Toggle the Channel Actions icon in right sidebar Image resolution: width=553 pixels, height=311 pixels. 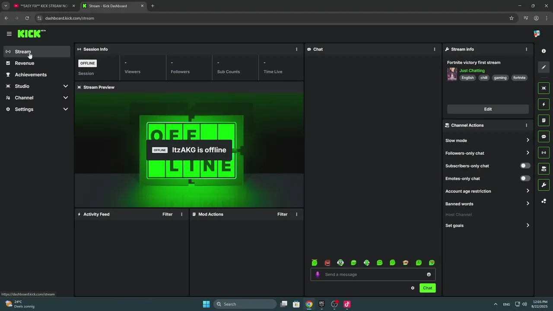tap(543, 168)
